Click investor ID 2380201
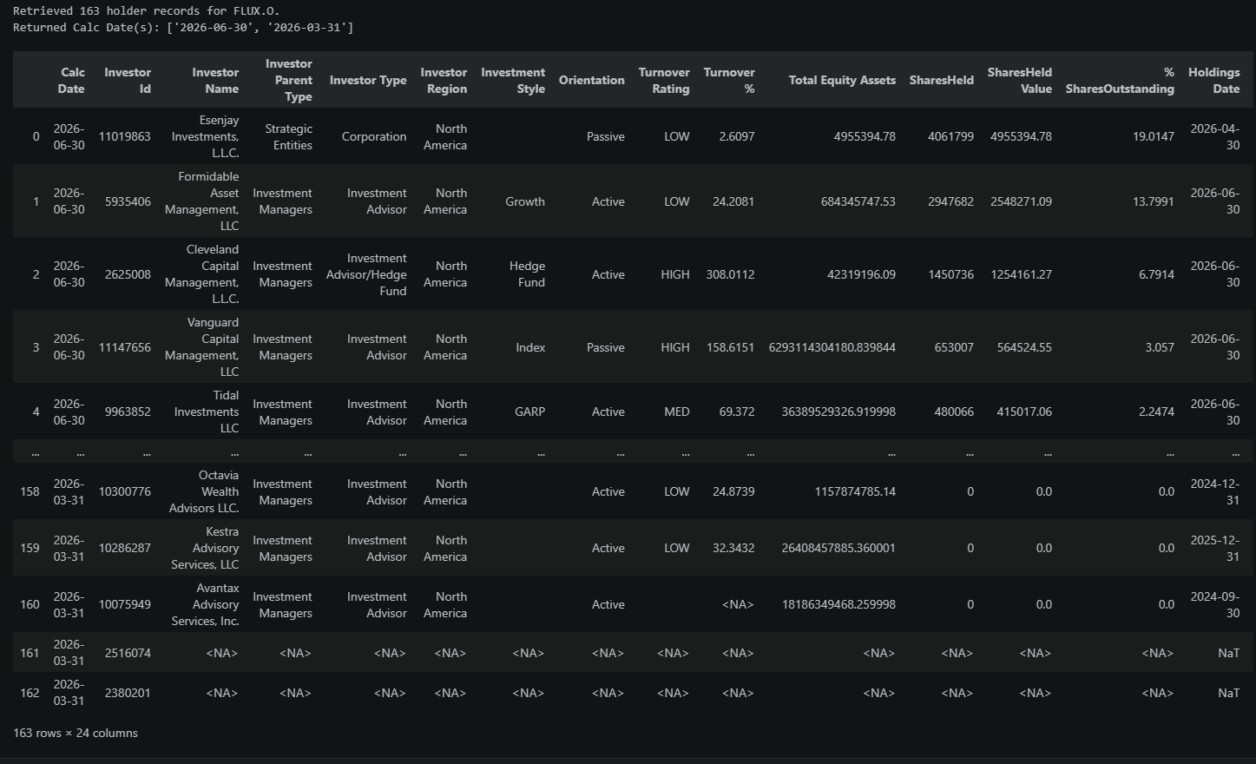The width and height of the screenshot is (1256, 764). coord(128,693)
